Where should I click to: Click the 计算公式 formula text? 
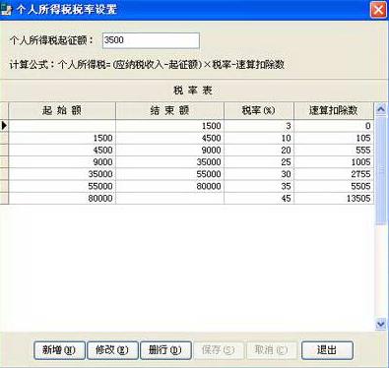click(147, 65)
